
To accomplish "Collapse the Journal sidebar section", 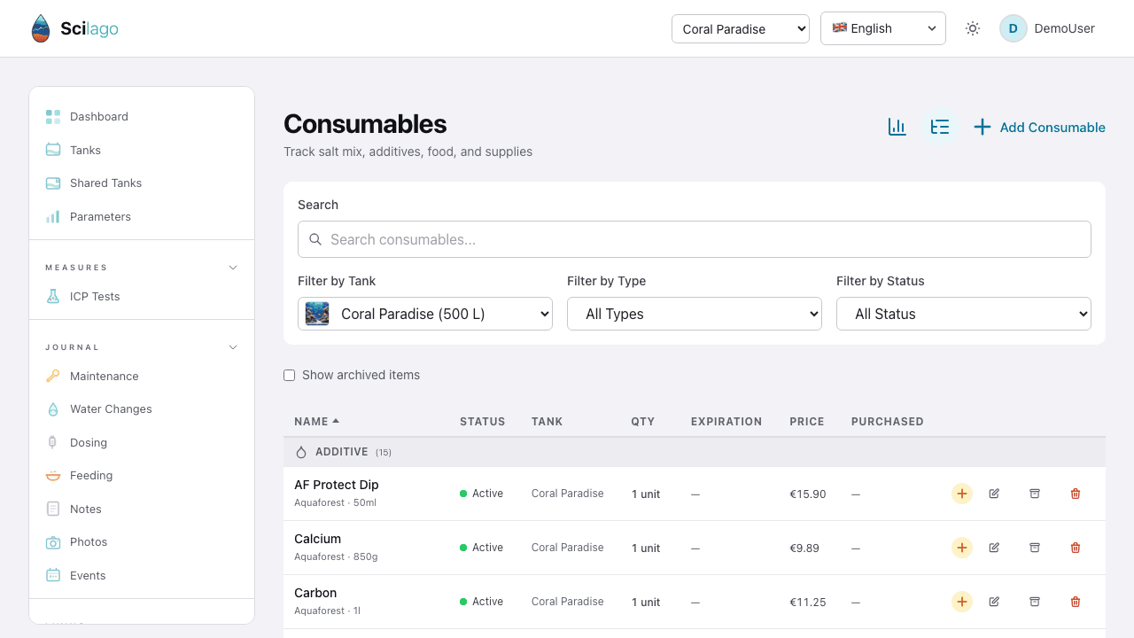I will click(142, 347).
